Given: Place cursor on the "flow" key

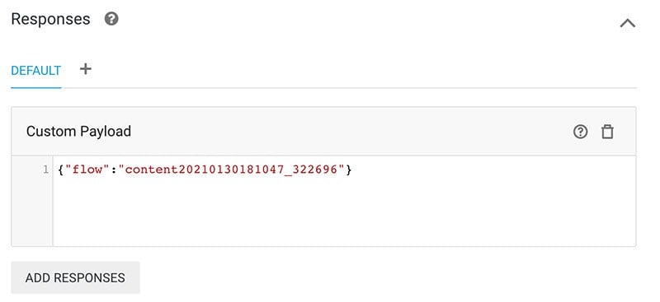Looking at the screenshot, I should (x=87, y=170).
